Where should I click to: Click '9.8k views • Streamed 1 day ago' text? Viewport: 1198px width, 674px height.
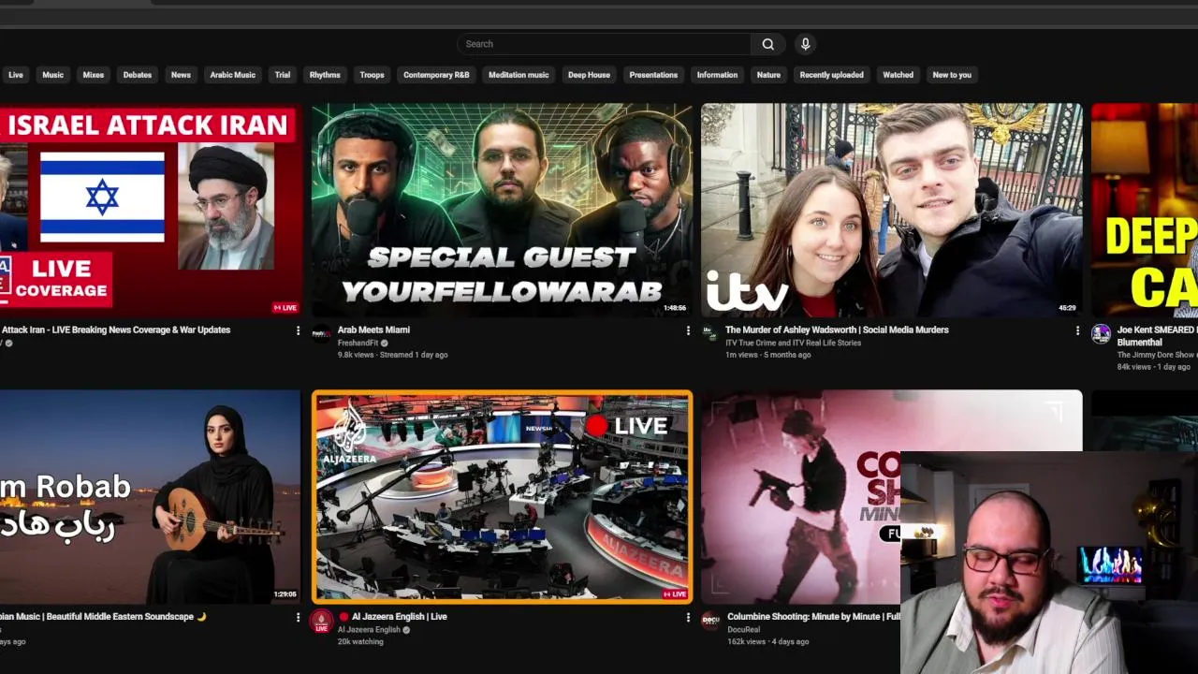pyautogui.click(x=392, y=355)
